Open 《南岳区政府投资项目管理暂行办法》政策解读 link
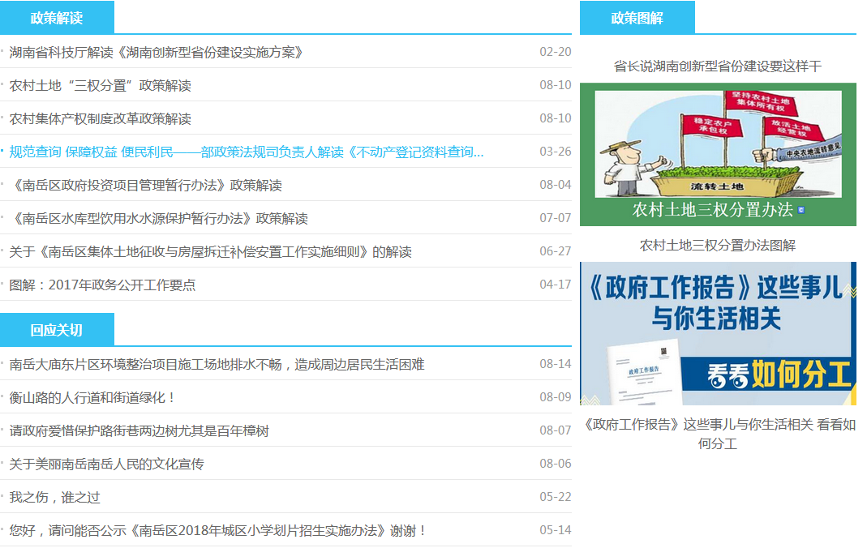The image size is (867, 548). point(146,185)
